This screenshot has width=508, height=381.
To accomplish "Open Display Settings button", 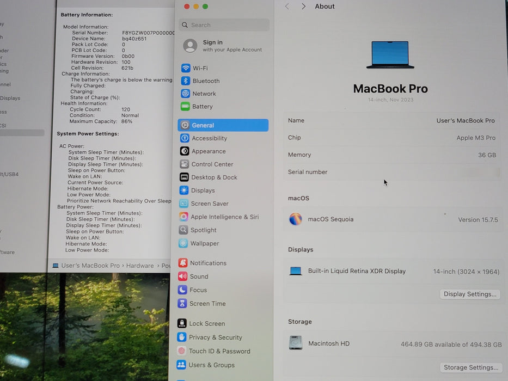I will click(x=470, y=294).
